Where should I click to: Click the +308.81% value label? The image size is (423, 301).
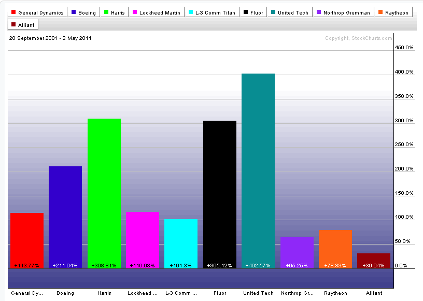[104, 265]
